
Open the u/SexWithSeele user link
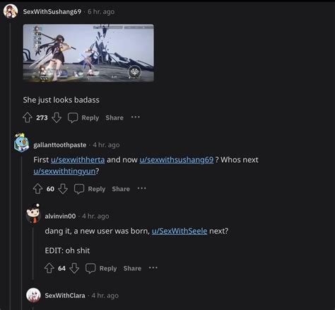tap(180, 231)
